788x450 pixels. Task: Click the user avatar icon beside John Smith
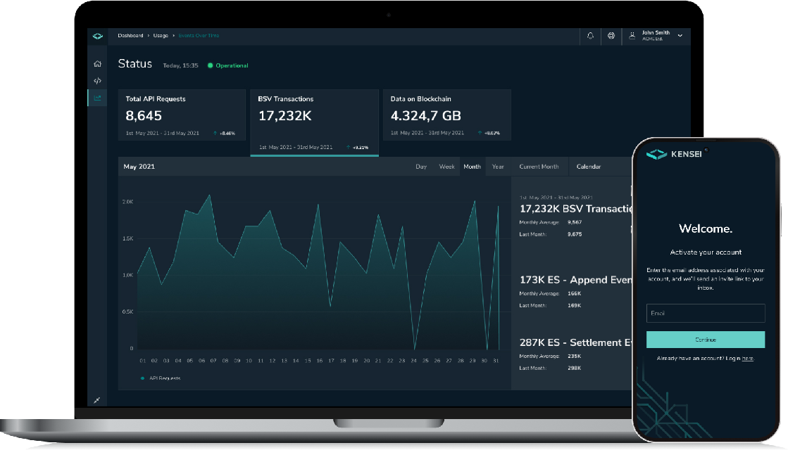point(632,36)
